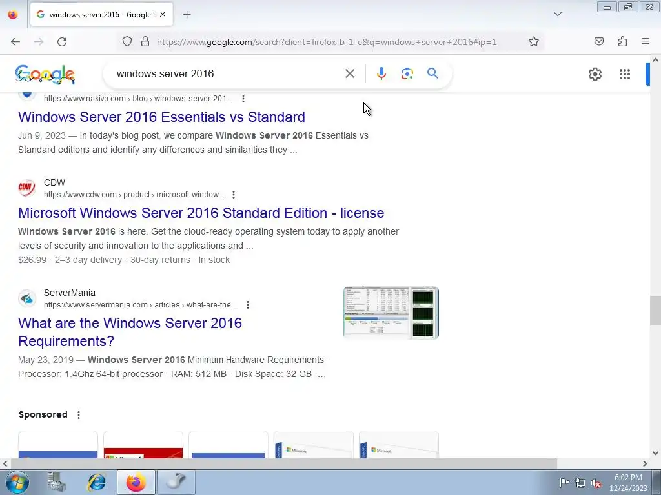661x495 pixels.
Task: Click the vertical scrollbar thumb
Action: (x=655, y=311)
